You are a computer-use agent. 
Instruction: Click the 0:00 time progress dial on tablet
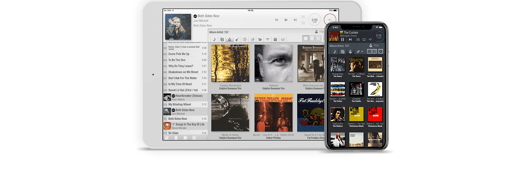(315, 20)
